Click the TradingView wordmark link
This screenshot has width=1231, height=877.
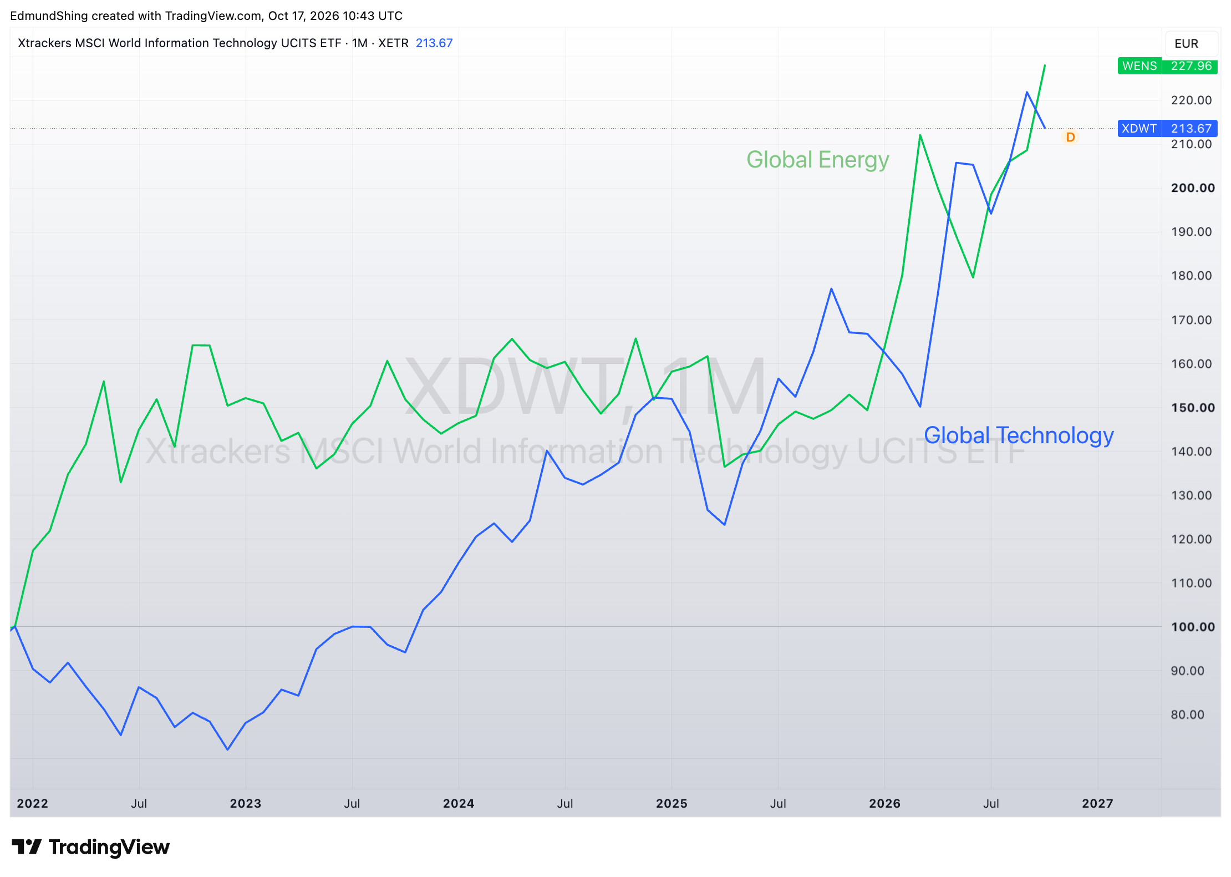coord(109,847)
